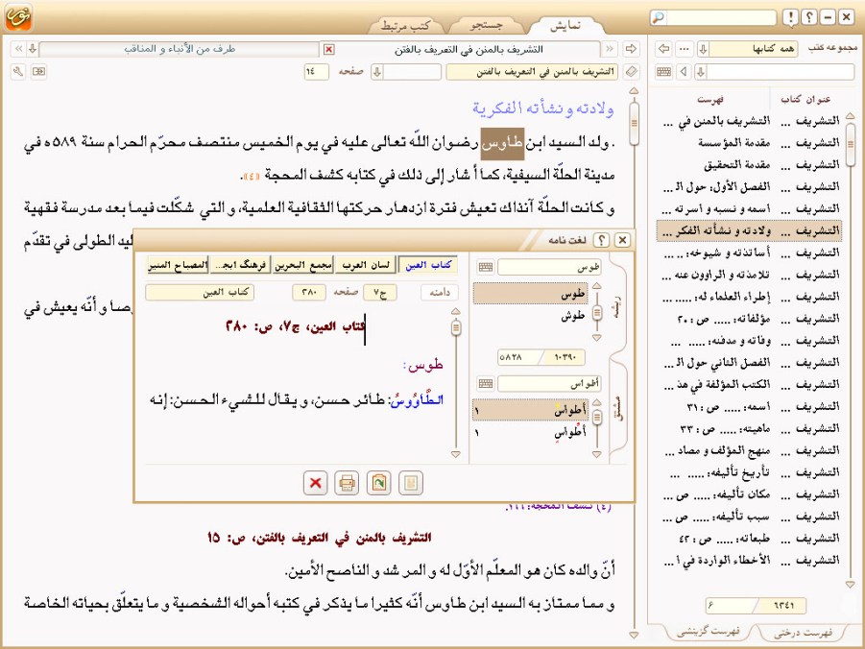Click the double-left chevron beside book tabs

coord(19,49)
